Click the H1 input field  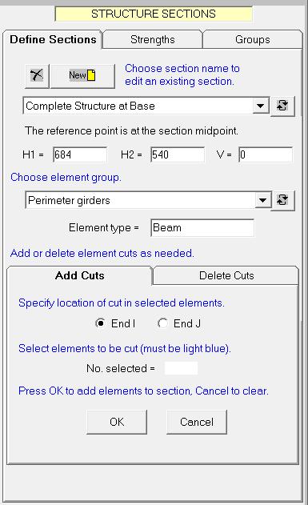pyautogui.click(x=80, y=155)
